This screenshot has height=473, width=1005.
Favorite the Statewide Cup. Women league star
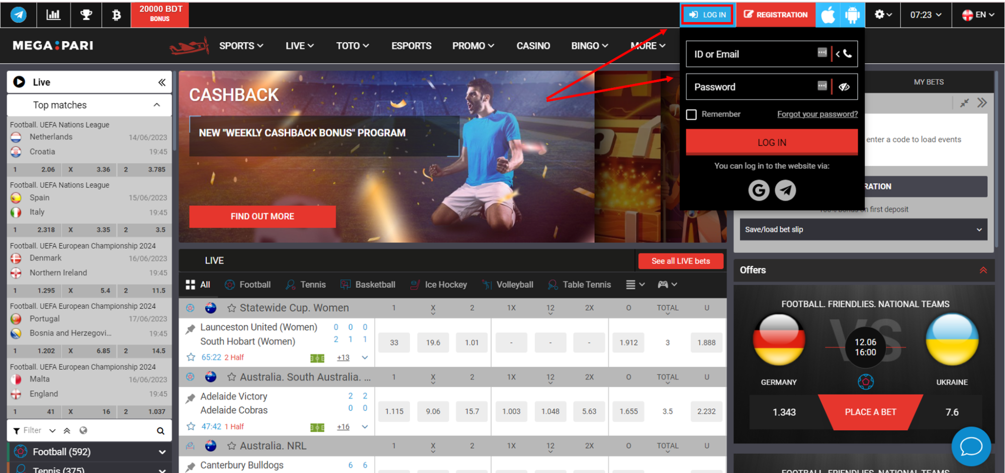231,308
